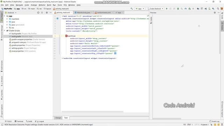Select gradle-wrapper.properties file
The height and width of the screenshot is (126, 224).
(27, 40)
